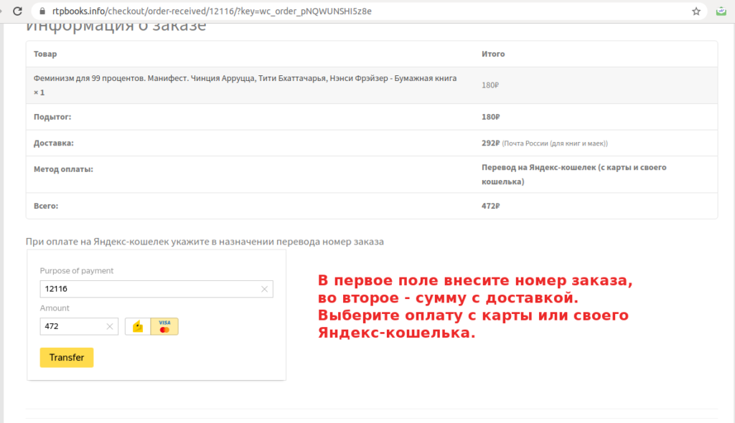This screenshot has width=735, height=423.
Task: Click the Перевод на Яндекс-кошелек payment method text
Action: [574, 174]
